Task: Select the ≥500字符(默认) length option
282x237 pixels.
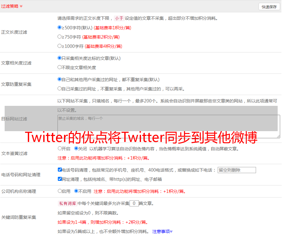Action: point(59,27)
